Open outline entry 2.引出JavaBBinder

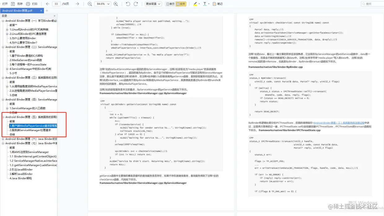click(x=21, y=170)
